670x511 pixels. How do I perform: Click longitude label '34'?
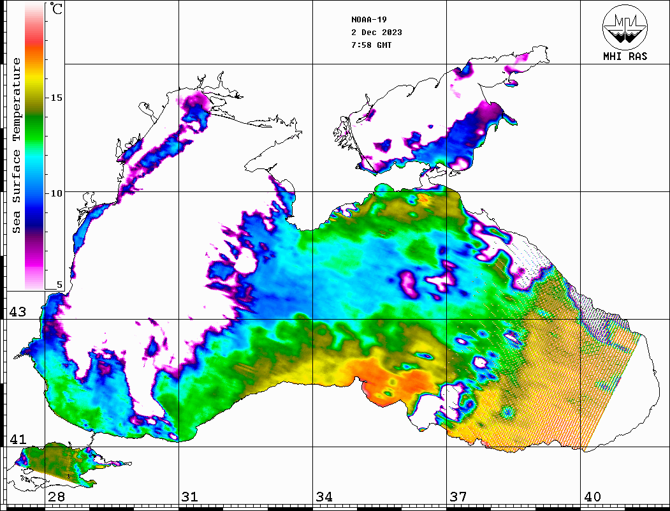[x=324, y=497]
